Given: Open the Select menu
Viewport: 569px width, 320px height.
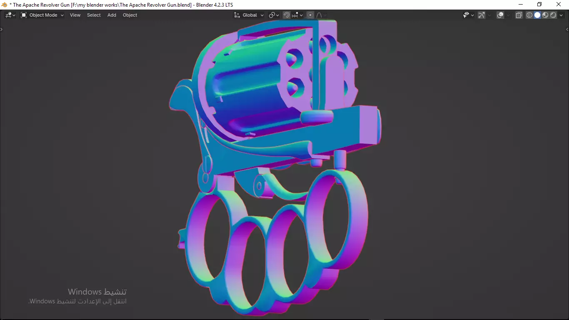Looking at the screenshot, I should 94,15.
